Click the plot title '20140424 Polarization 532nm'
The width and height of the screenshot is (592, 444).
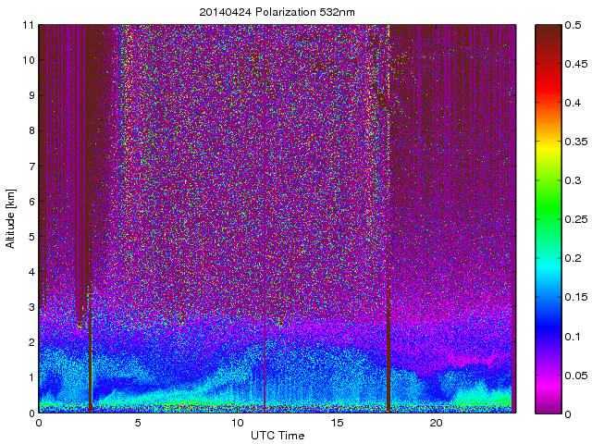[277, 12]
